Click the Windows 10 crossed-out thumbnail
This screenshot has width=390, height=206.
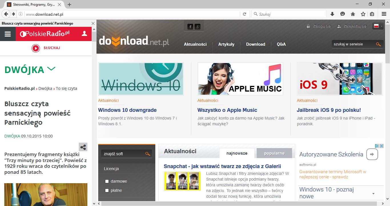pyautogui.click(x=141, y=79)
